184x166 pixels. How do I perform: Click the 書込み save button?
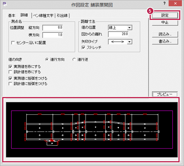click(165, 41)
